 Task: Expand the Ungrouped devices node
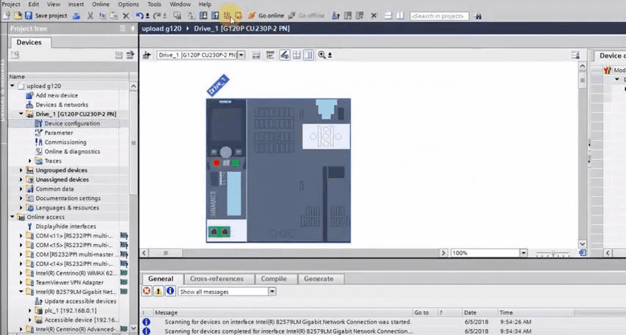pos(21,170)
